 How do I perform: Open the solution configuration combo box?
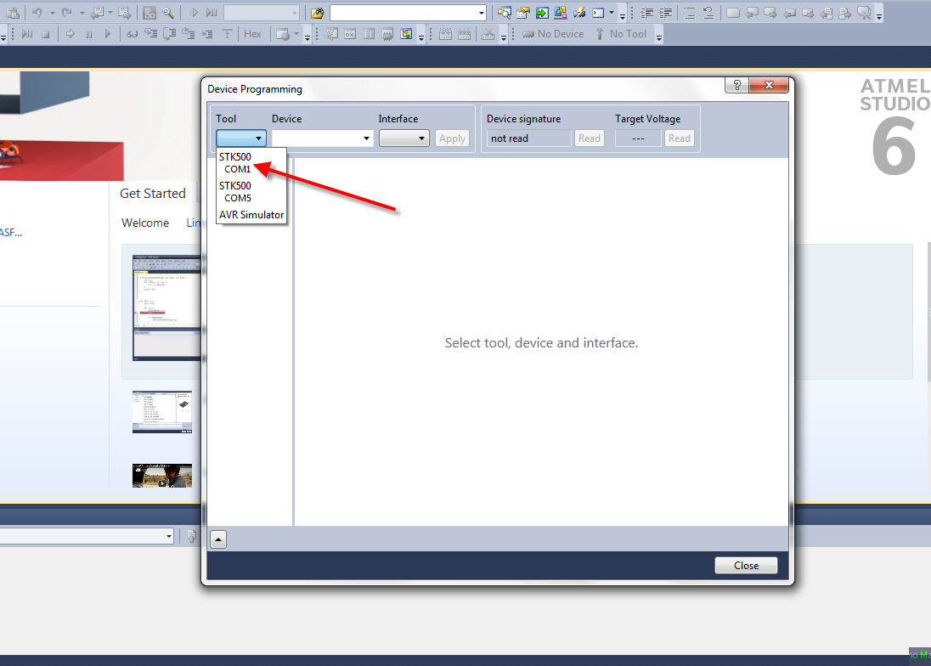(262, 13)
